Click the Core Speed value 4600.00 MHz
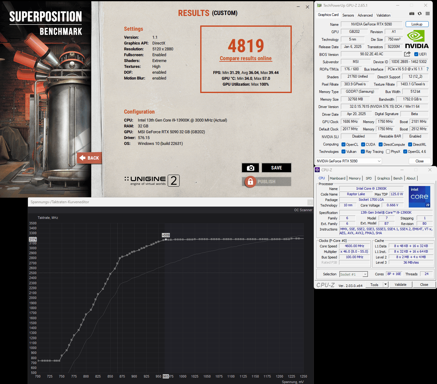The image size is (437, 384). coord(354,246)
